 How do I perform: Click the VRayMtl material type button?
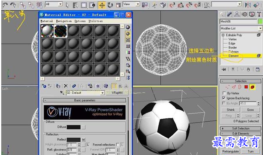[117, 93]
